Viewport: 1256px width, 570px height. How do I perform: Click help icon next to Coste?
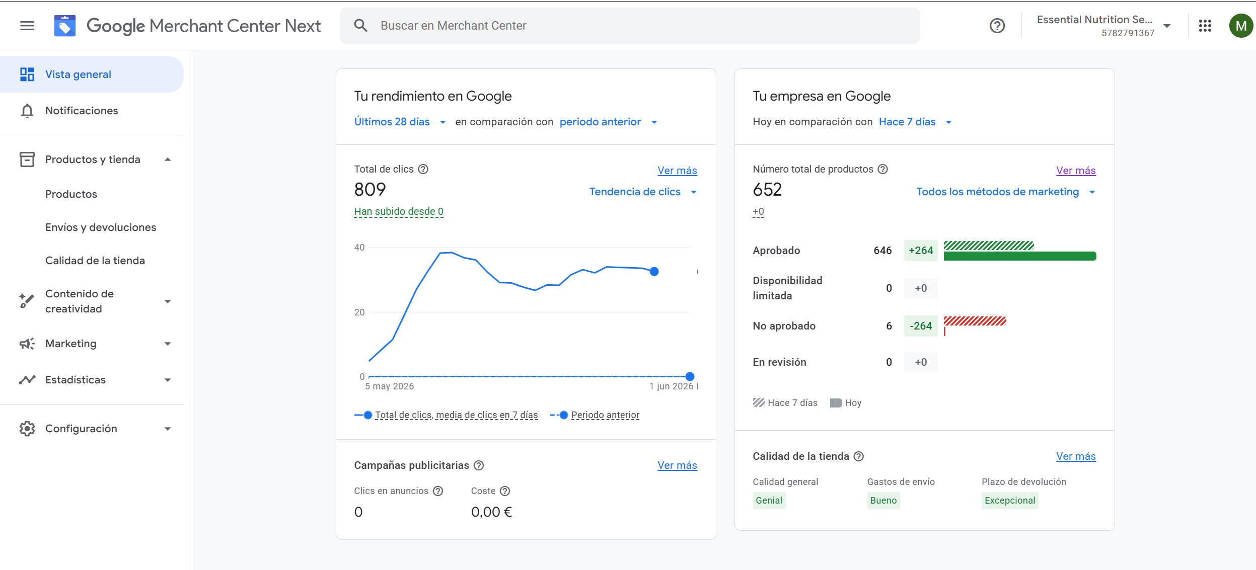505,491
